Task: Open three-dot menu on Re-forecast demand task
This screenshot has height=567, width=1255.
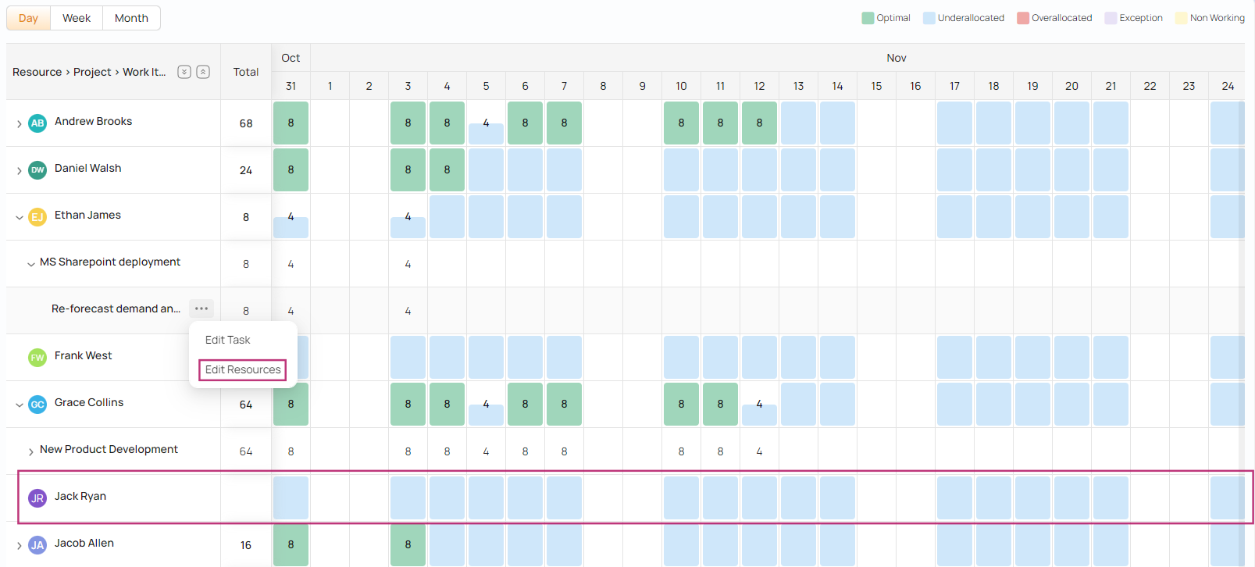Action: tap(201, 308)
